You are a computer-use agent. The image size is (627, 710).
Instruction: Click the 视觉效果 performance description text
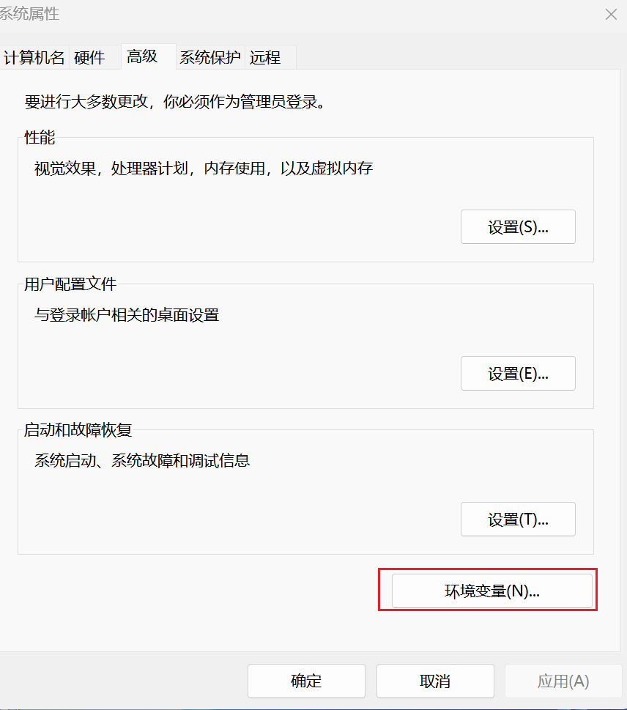tap(204, 169)
